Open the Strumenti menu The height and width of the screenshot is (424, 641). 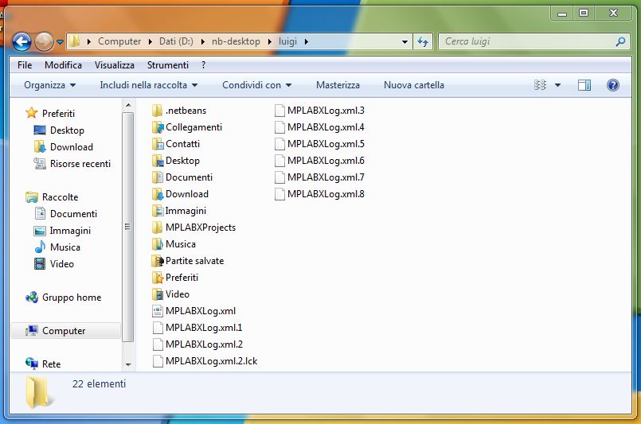167,65
